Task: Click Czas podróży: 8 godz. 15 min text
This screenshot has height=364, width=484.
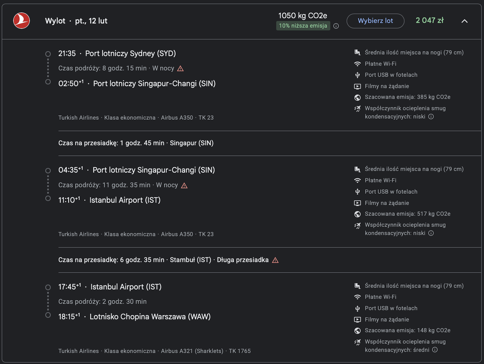Action: [x=102, y=68]
